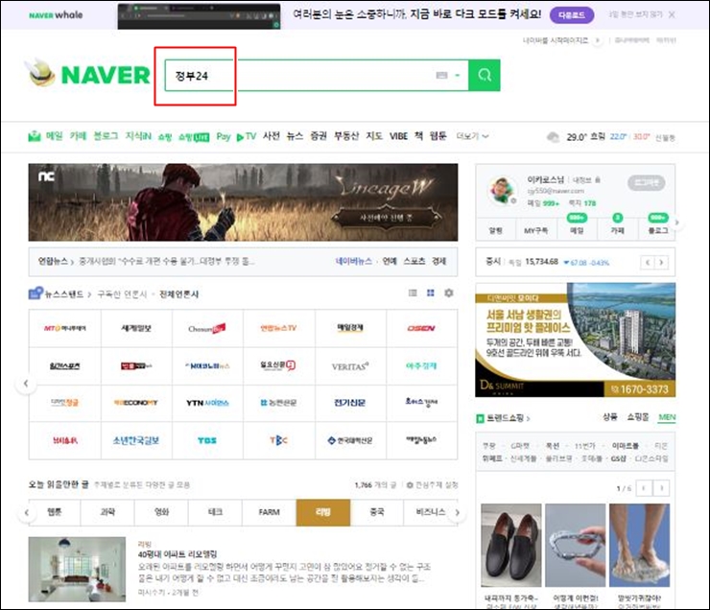Click the user profile picture
The width and height of the screenshot is (710, 610).
[x=502, y=190]
